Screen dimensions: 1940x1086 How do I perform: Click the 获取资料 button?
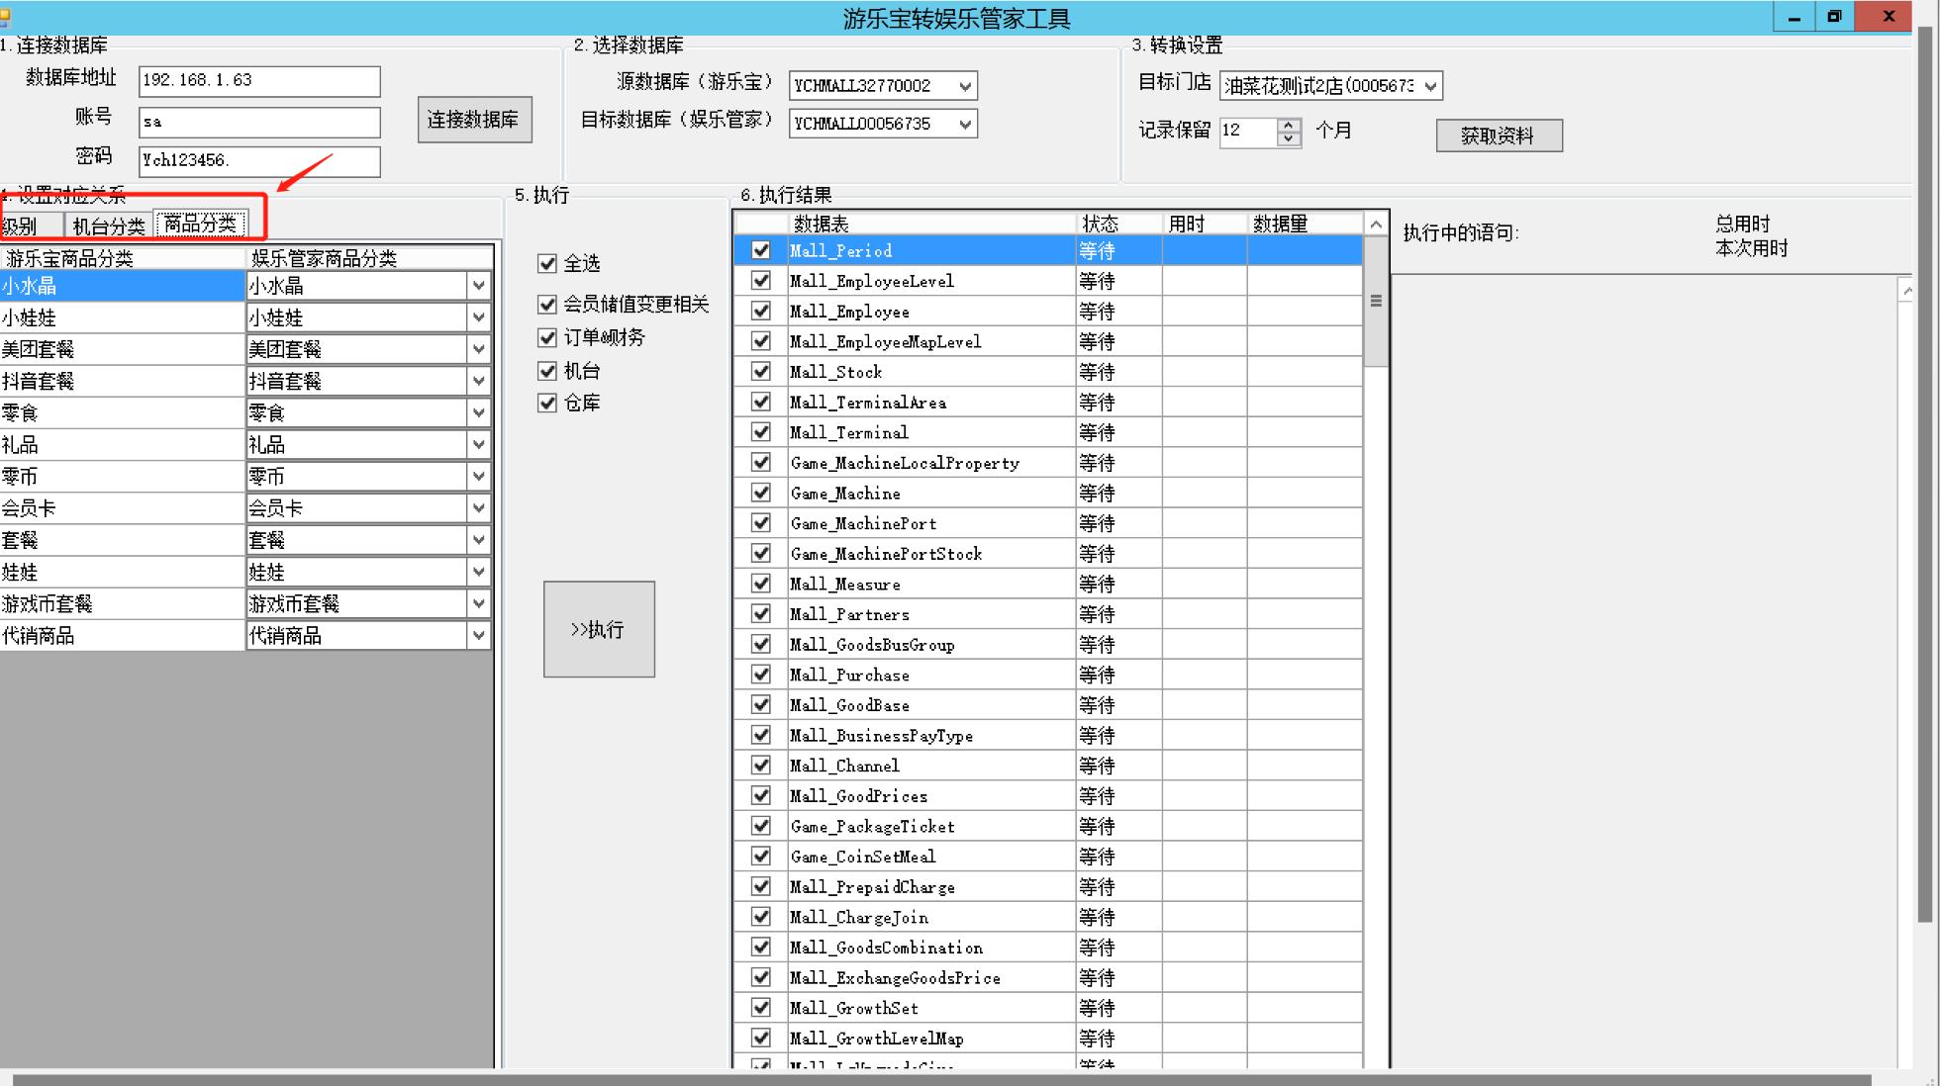coord(1499,136)
